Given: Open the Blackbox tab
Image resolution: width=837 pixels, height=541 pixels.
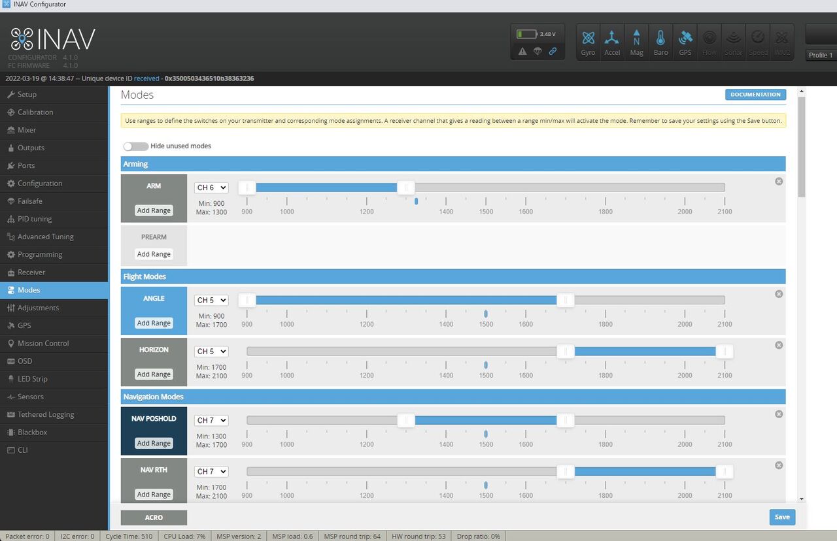Looking at the screenshot, I should 54,432.
